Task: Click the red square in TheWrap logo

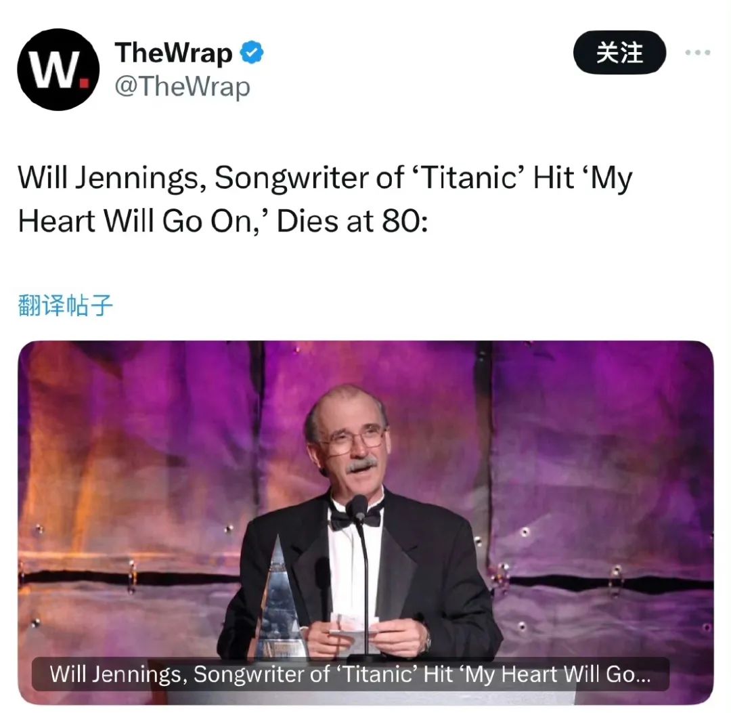Action: [x=85, y=82]
